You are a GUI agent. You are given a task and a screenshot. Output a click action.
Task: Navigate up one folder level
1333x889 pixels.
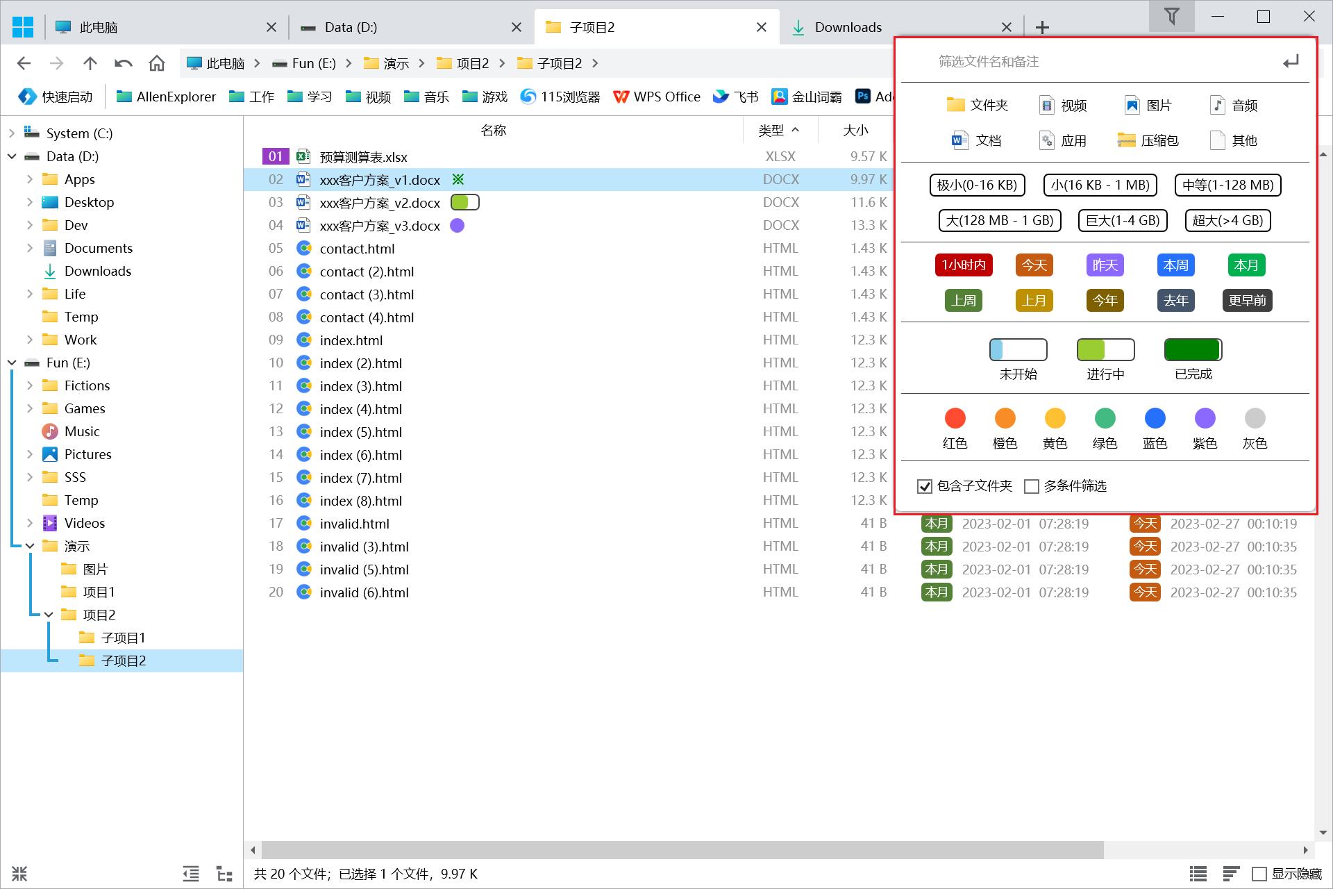(x=90, y=64)
